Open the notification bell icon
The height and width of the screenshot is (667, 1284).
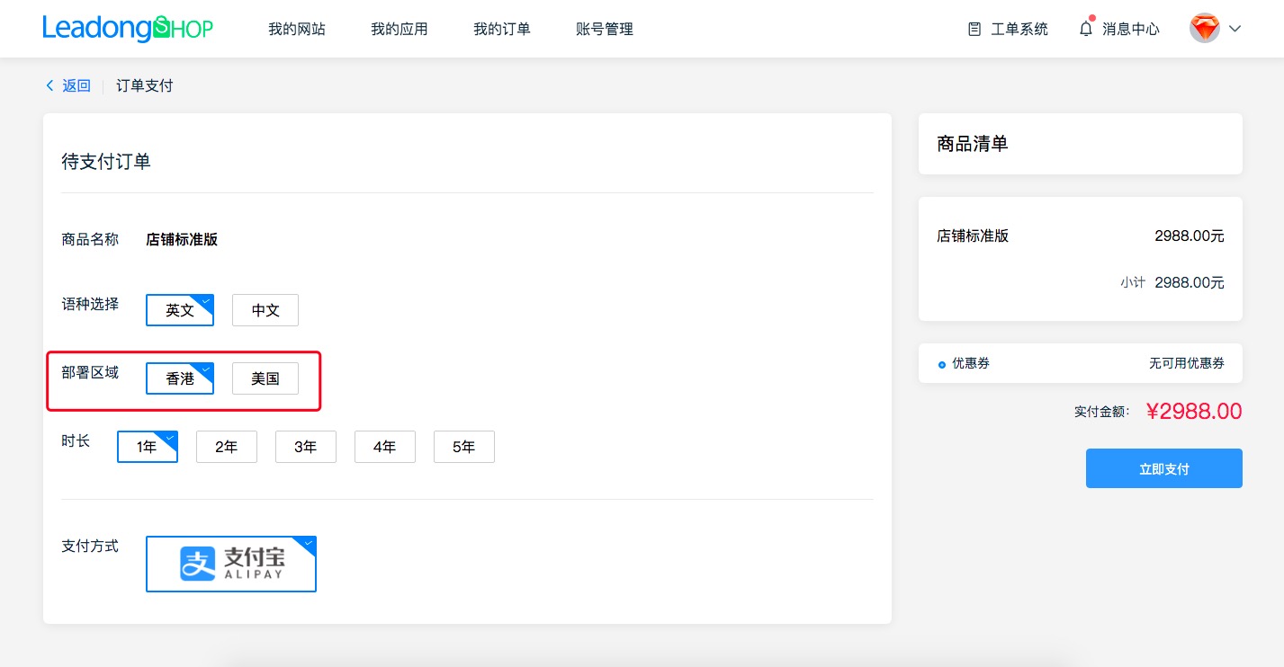click(x=1086, y=29)
